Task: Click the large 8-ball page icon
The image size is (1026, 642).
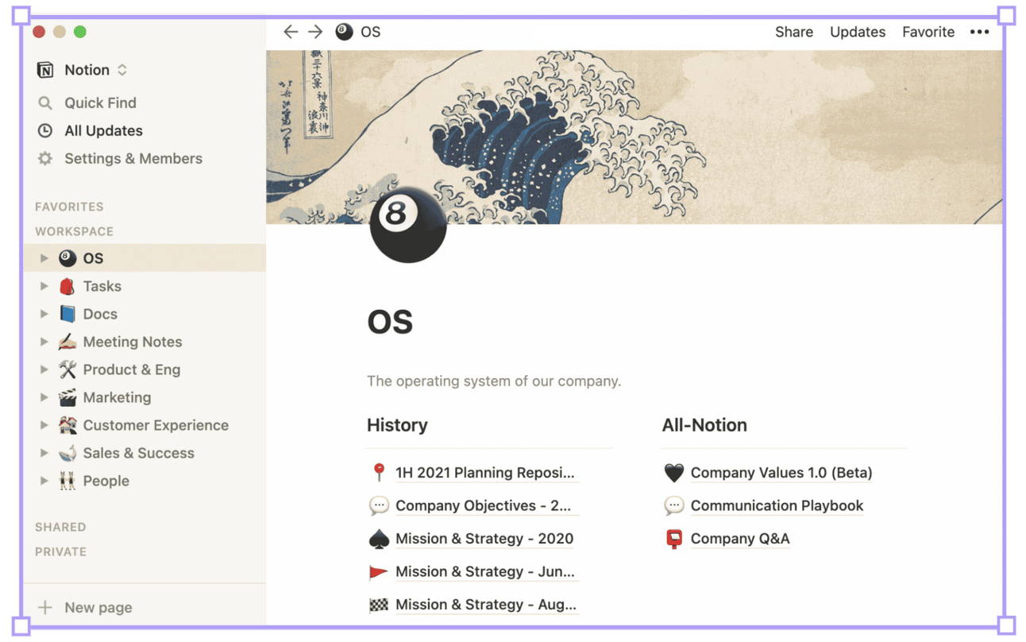Action: point(408,225)
